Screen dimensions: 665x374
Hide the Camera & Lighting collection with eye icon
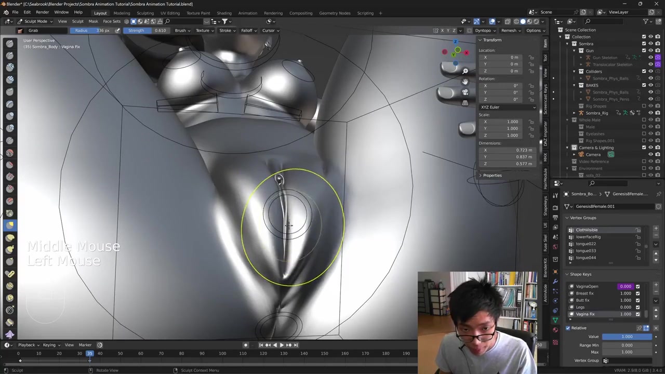650,148
